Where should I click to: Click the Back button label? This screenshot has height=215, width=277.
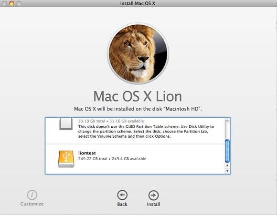pos(122,204)
